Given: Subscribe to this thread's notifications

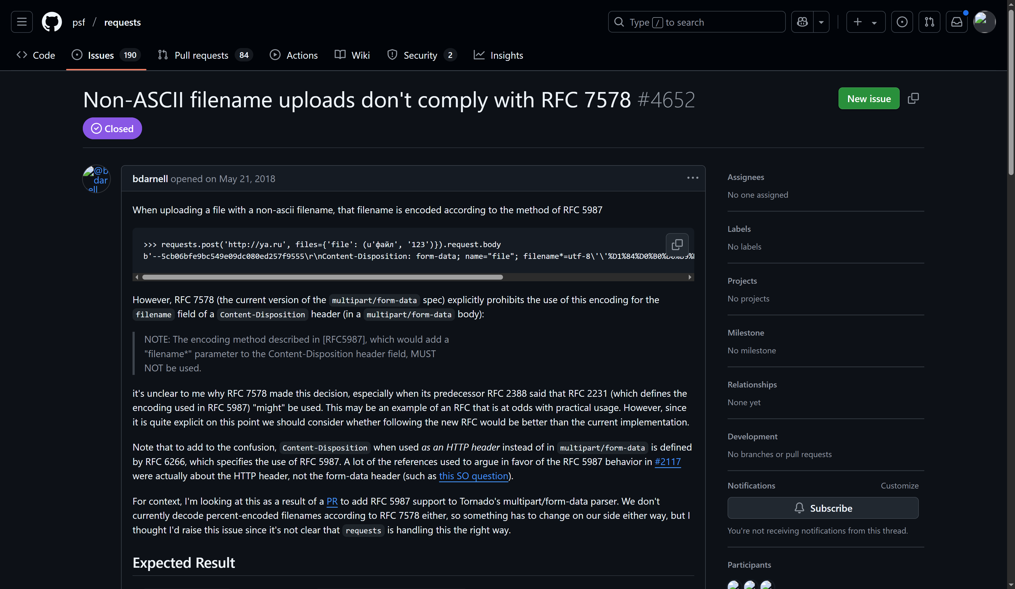Looking at the screenshot, I should 822,508.
